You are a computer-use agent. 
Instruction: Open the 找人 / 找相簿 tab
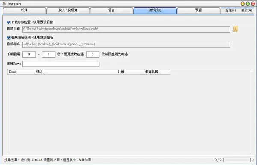click(68, 10)
